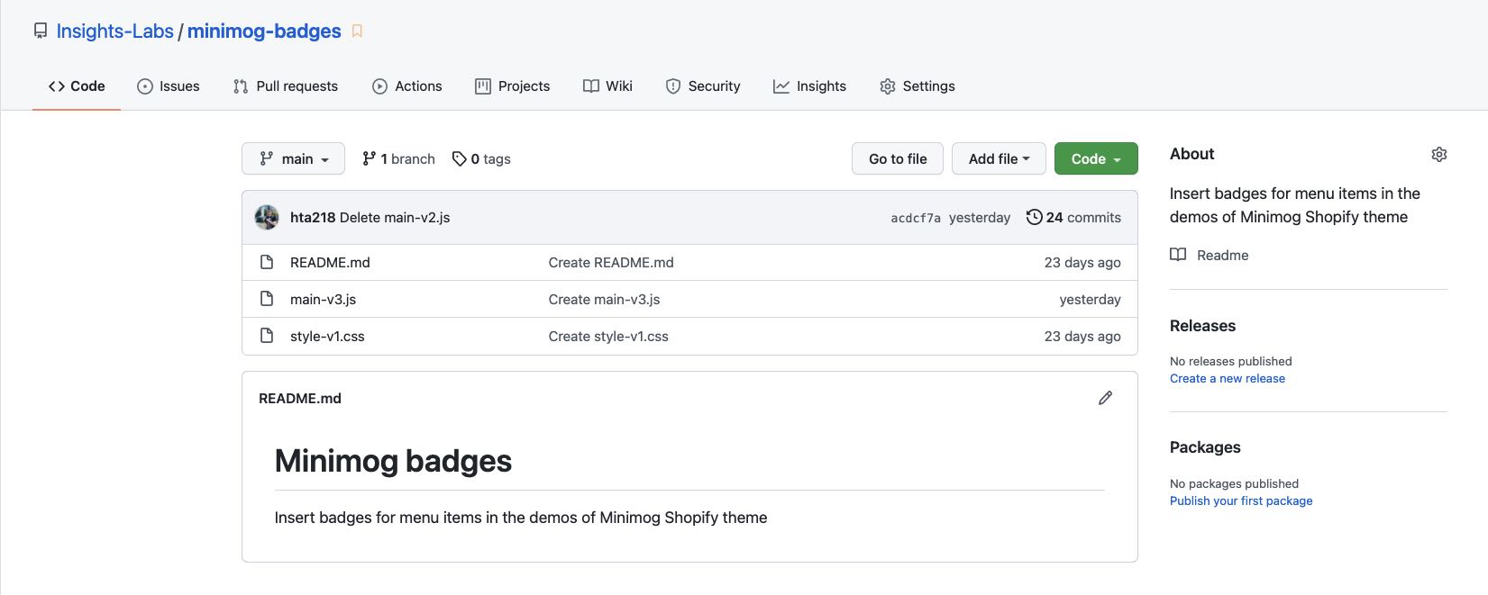View the Insights tab
Image resolution: width=1488 pixels, height=595 pixels.
coord(810,86)
